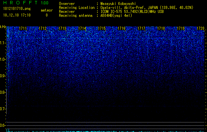Click the 1717 time marker
Image resolution: width=207 pixels, height=132 pixels.
141,28
